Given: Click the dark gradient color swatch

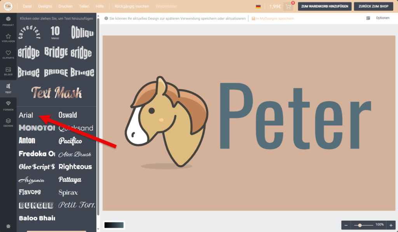Looking at the screenshot, I should 114,225.
